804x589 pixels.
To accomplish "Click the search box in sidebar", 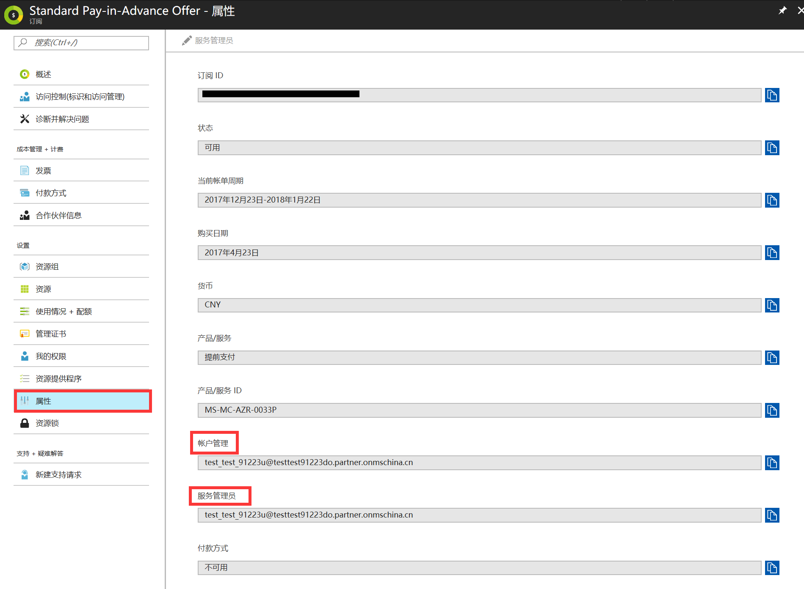I will [81, 43].
